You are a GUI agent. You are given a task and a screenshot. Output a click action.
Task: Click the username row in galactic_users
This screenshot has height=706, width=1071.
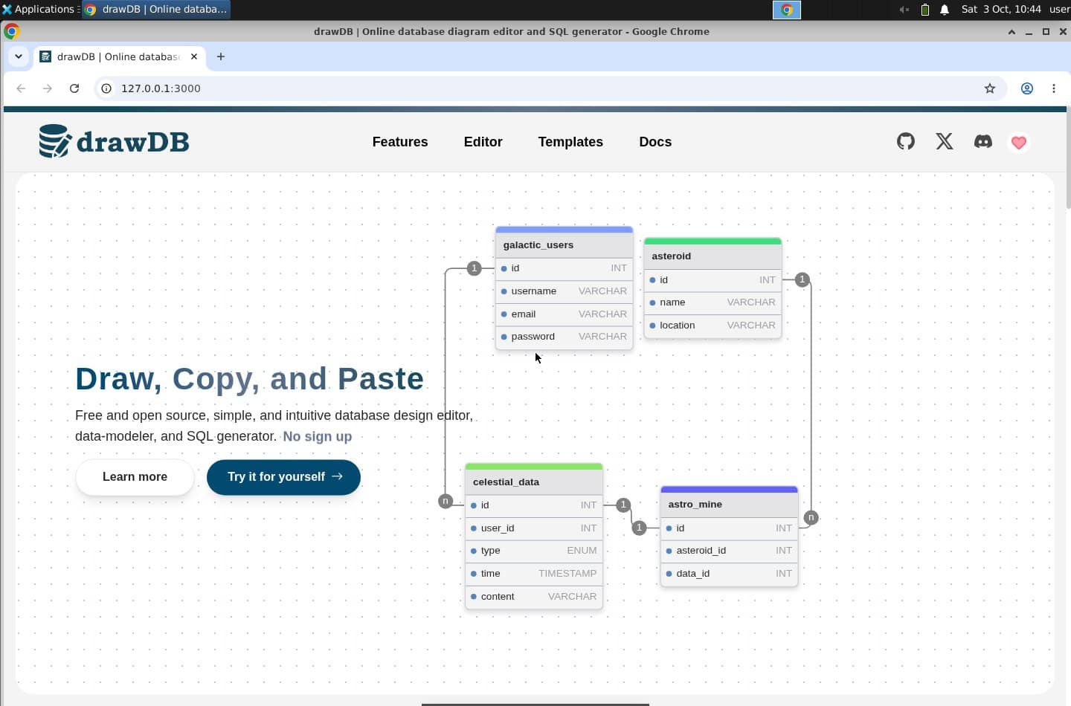coord(564,291)
